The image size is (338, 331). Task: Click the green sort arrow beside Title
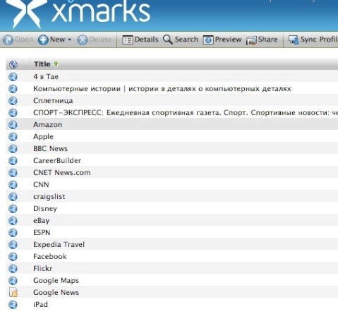pos(56,64)
